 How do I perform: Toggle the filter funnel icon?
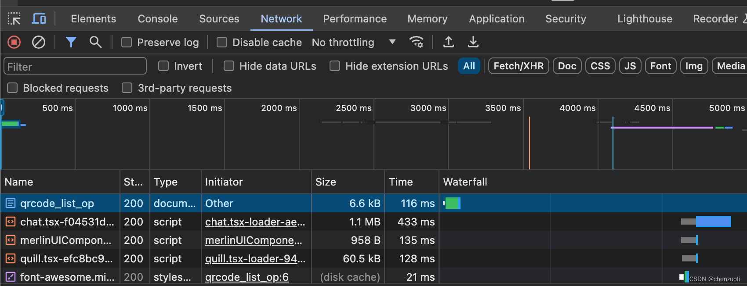pyautogui.click(x=71, y=43)
